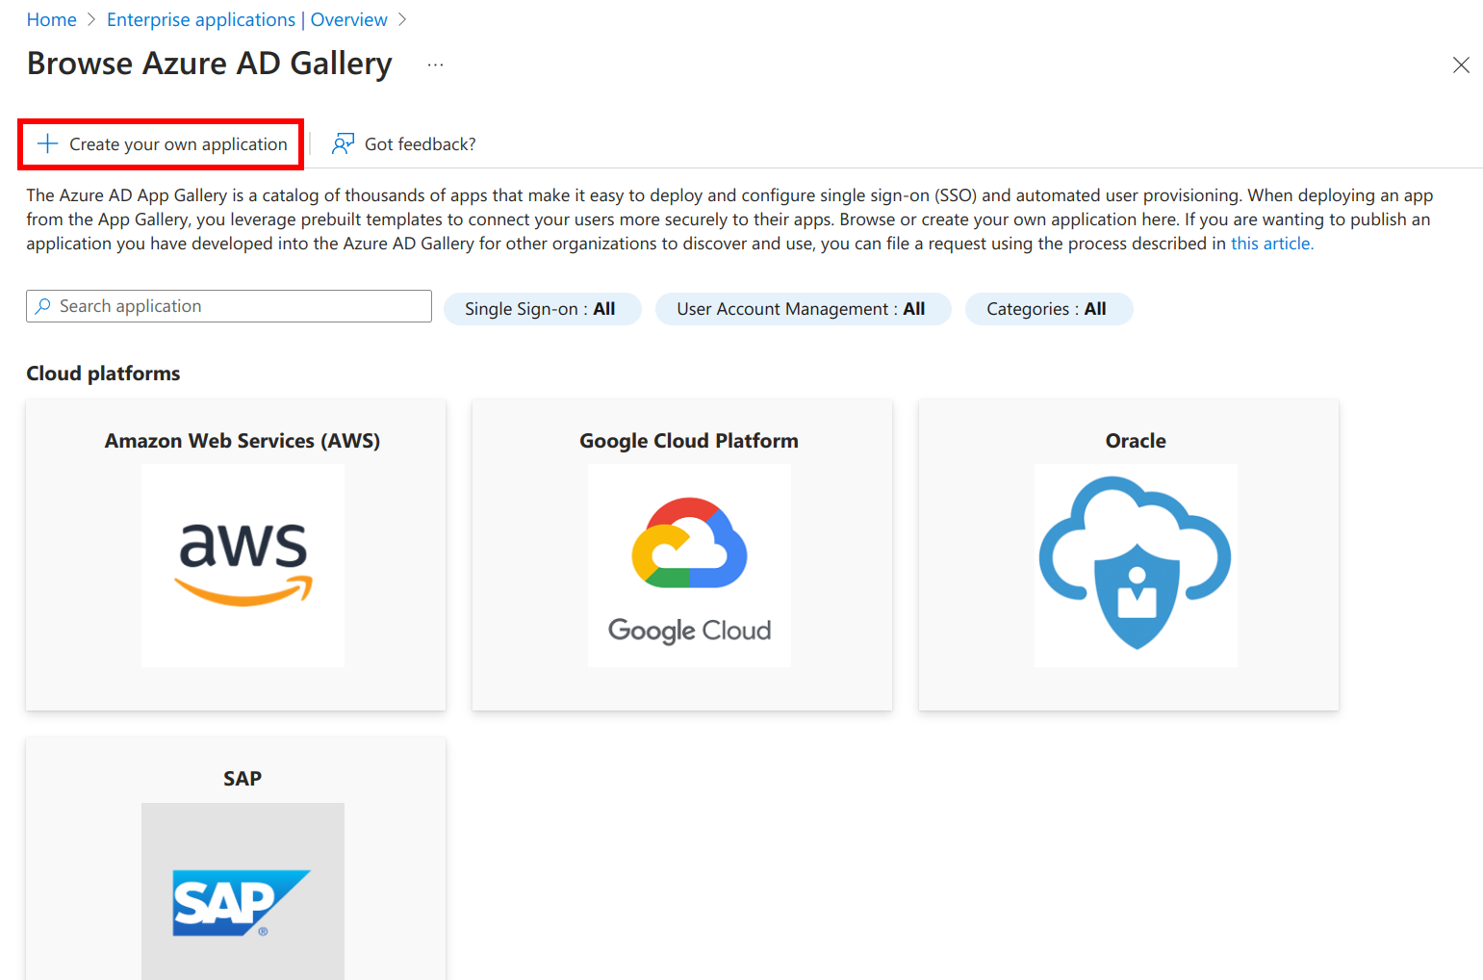Image resolution: width=1483 pixels, height=980 pixels.
Task: Select the AWS logo tile image
Action: [x=243, y=565]
